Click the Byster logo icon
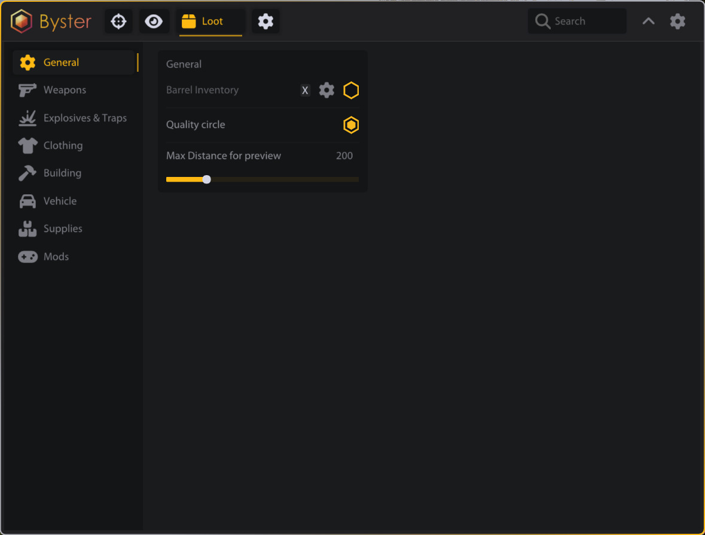This screenshot has height=535, width=705. click(22, 22)
